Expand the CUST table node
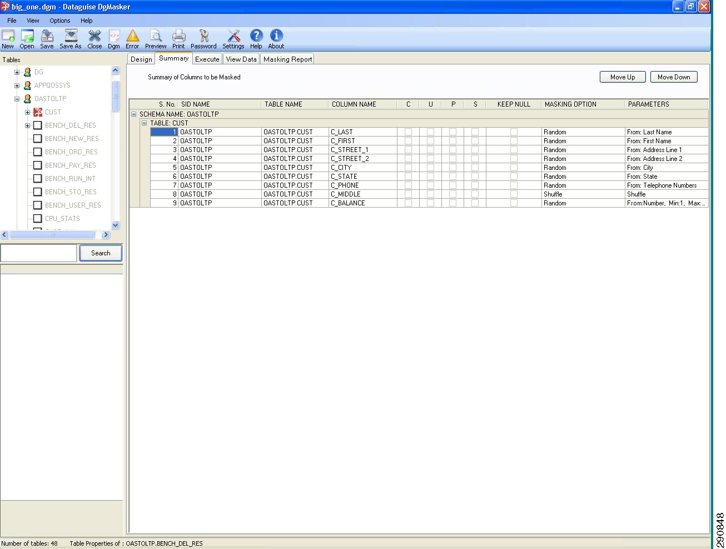Viewport: 726px width, 549px height. (27, 112)
